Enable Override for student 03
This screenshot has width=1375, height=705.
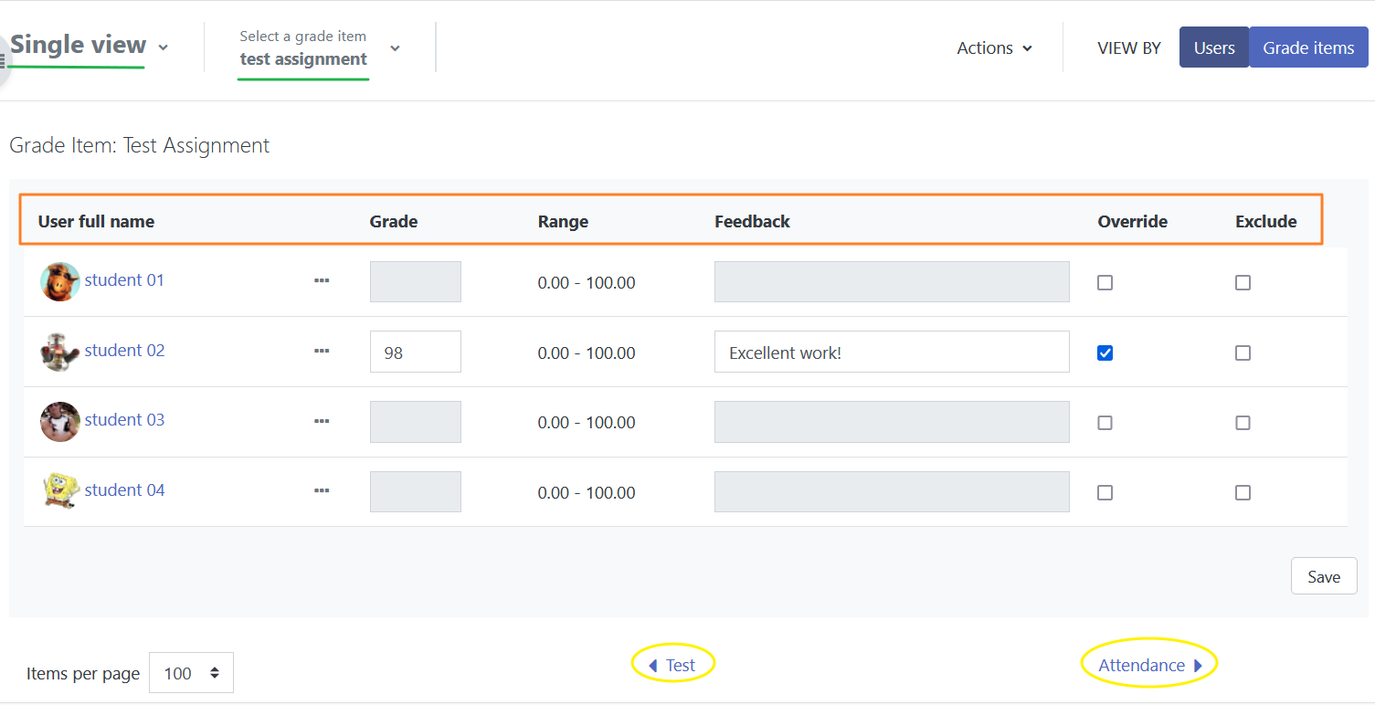pos(1105,423)
